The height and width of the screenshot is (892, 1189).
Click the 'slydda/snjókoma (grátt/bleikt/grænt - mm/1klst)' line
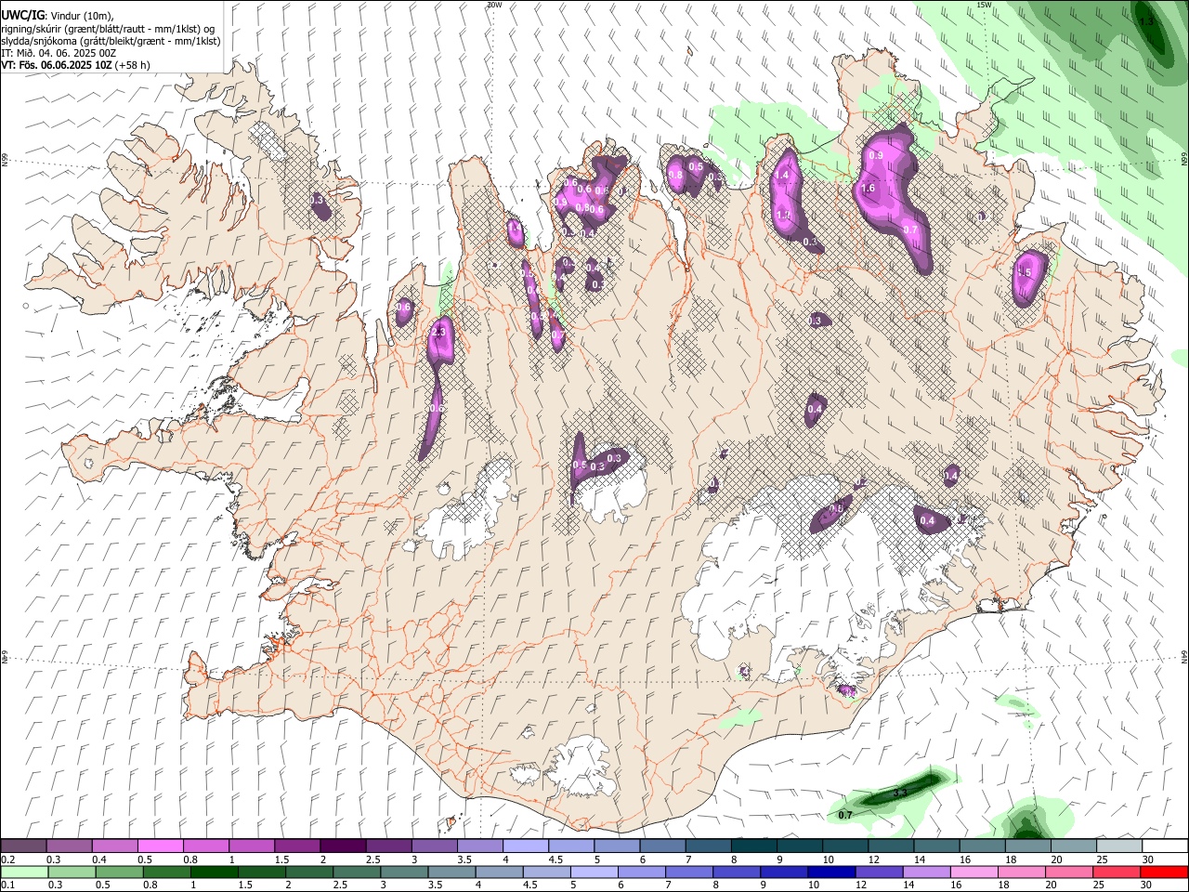coord(111,41)
